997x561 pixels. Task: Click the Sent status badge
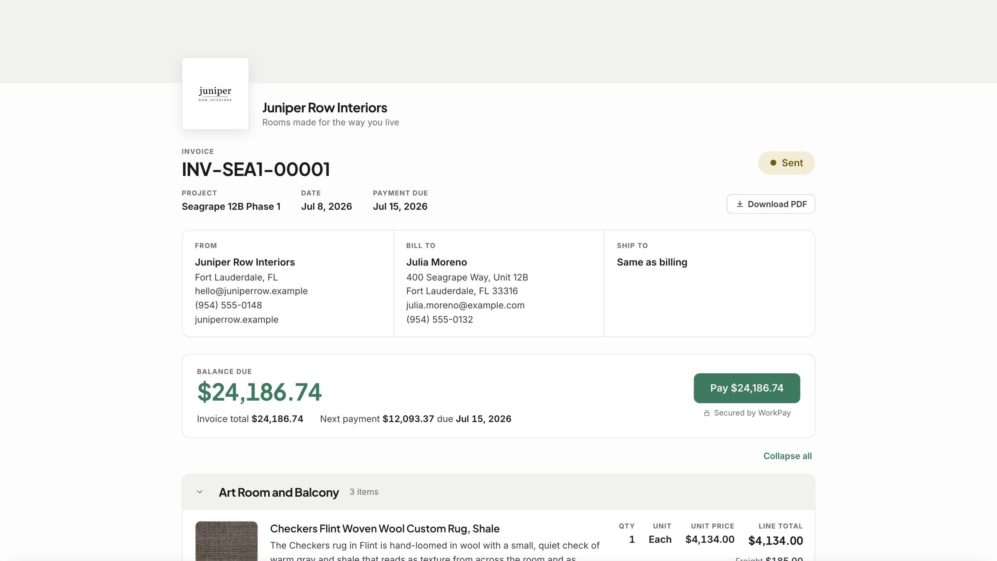coord(786,163)
